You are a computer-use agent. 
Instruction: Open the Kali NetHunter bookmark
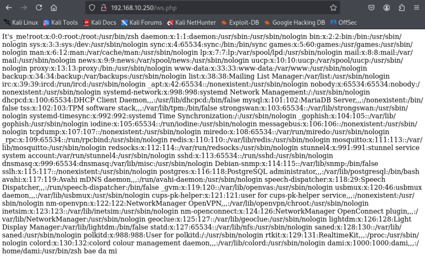pos(191,23)
